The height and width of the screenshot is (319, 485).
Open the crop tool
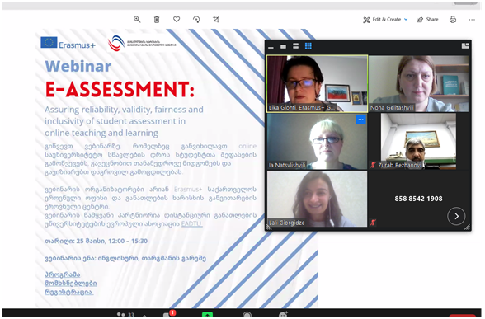[x=216, y=20]
